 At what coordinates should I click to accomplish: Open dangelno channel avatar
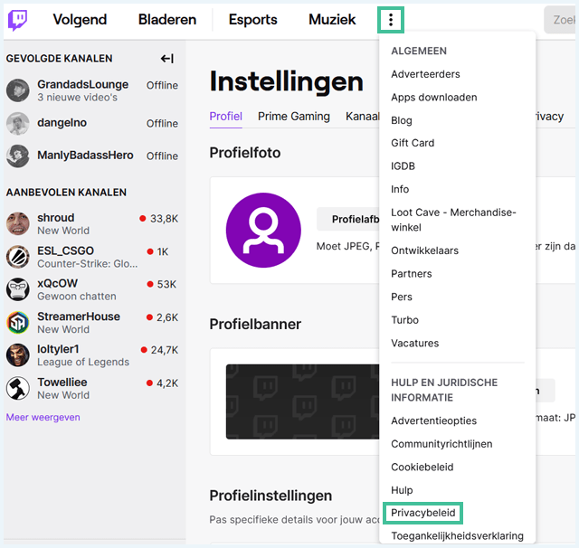(18, 123)
